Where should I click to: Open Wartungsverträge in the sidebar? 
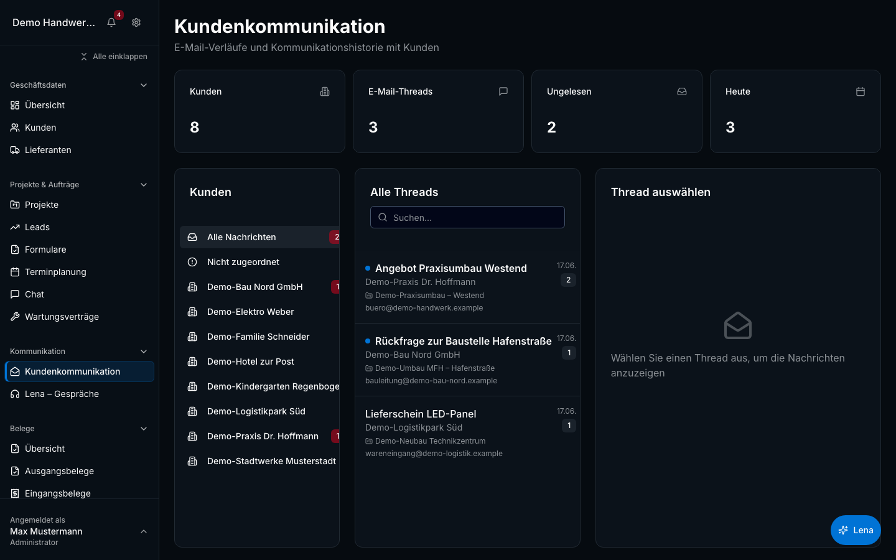(x=79, y=317)
